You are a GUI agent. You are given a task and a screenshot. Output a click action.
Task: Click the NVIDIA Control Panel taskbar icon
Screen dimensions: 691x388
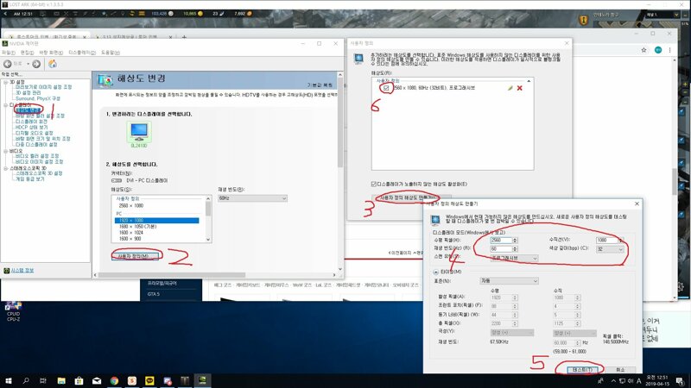tap(202, 380)
